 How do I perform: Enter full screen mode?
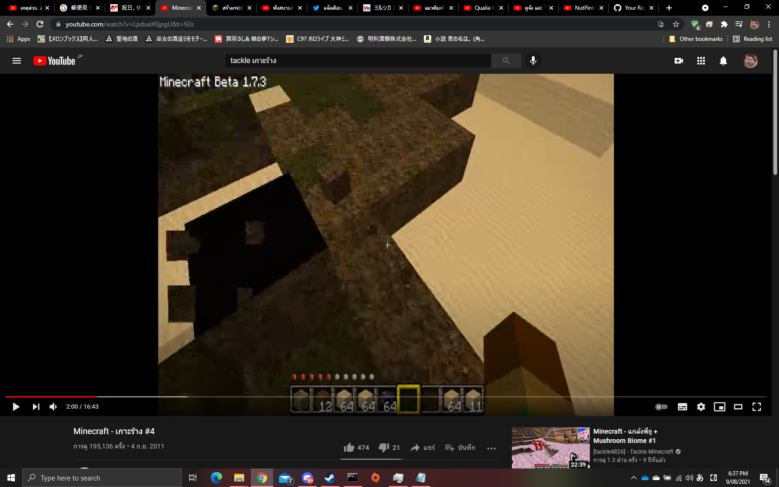(x=757, y=407)
